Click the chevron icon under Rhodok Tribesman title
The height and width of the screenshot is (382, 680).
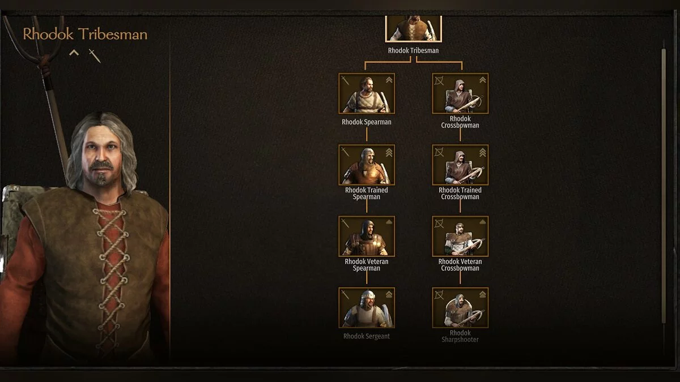pyautogui.click(x=74, y=54)
